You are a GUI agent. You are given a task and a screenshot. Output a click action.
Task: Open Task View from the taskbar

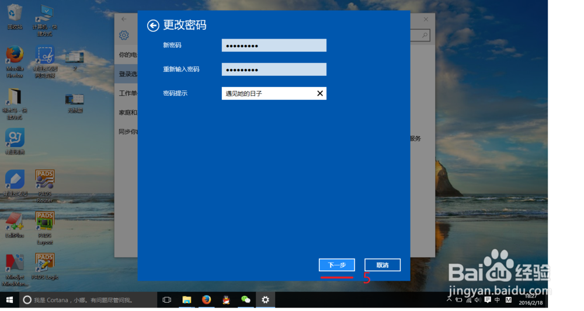[x=167, y=300]
